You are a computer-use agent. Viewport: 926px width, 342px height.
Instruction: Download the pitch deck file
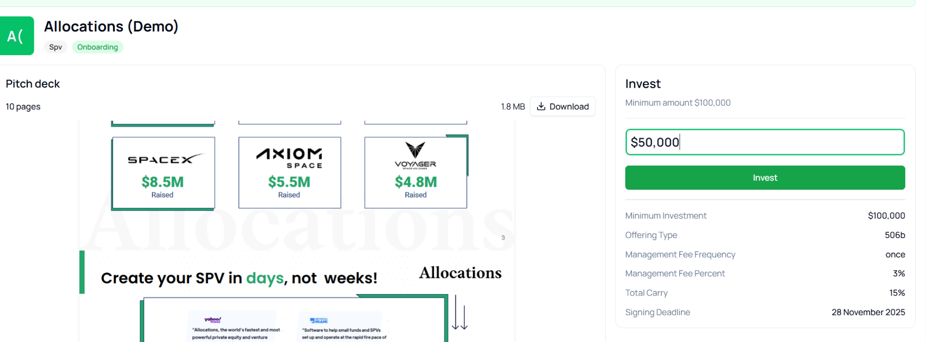[x=562, y=107]
